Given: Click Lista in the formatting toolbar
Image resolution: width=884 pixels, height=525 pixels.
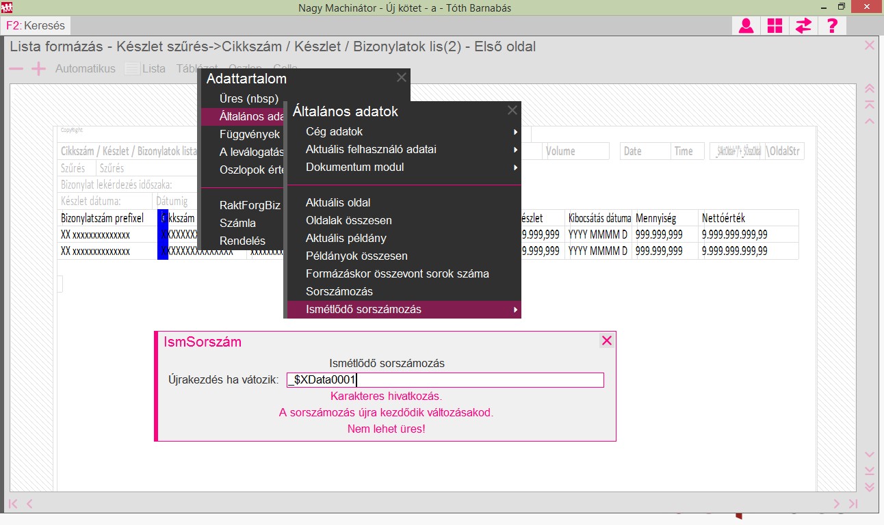Looking at the screenshot, I should pyautogui.click(x=146, y=68).
